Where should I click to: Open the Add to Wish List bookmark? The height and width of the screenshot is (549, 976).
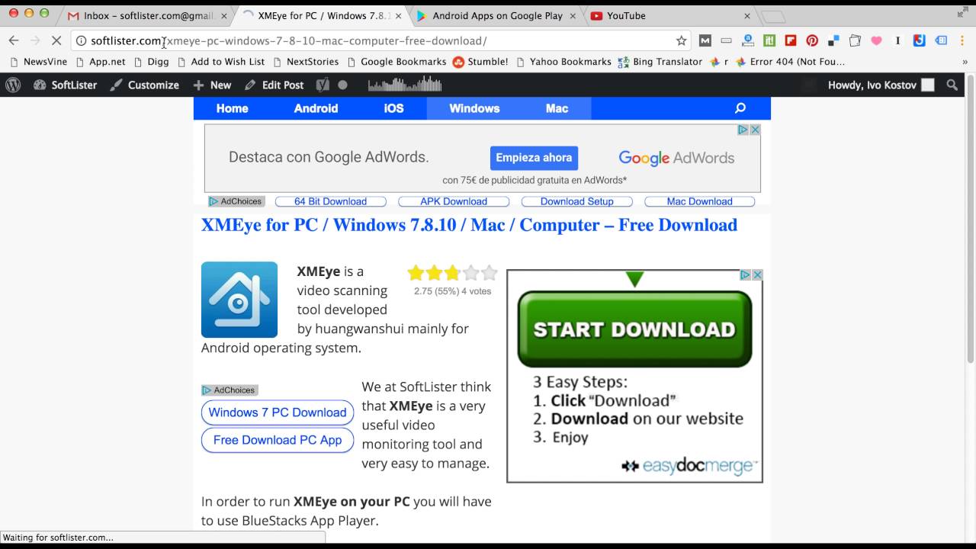coord(221,62)
